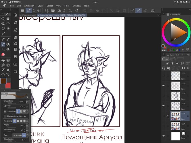This screenshot has width=191, height=143.
Task: Open the Quick Access panel icon
Action: [x=15, y=15]
